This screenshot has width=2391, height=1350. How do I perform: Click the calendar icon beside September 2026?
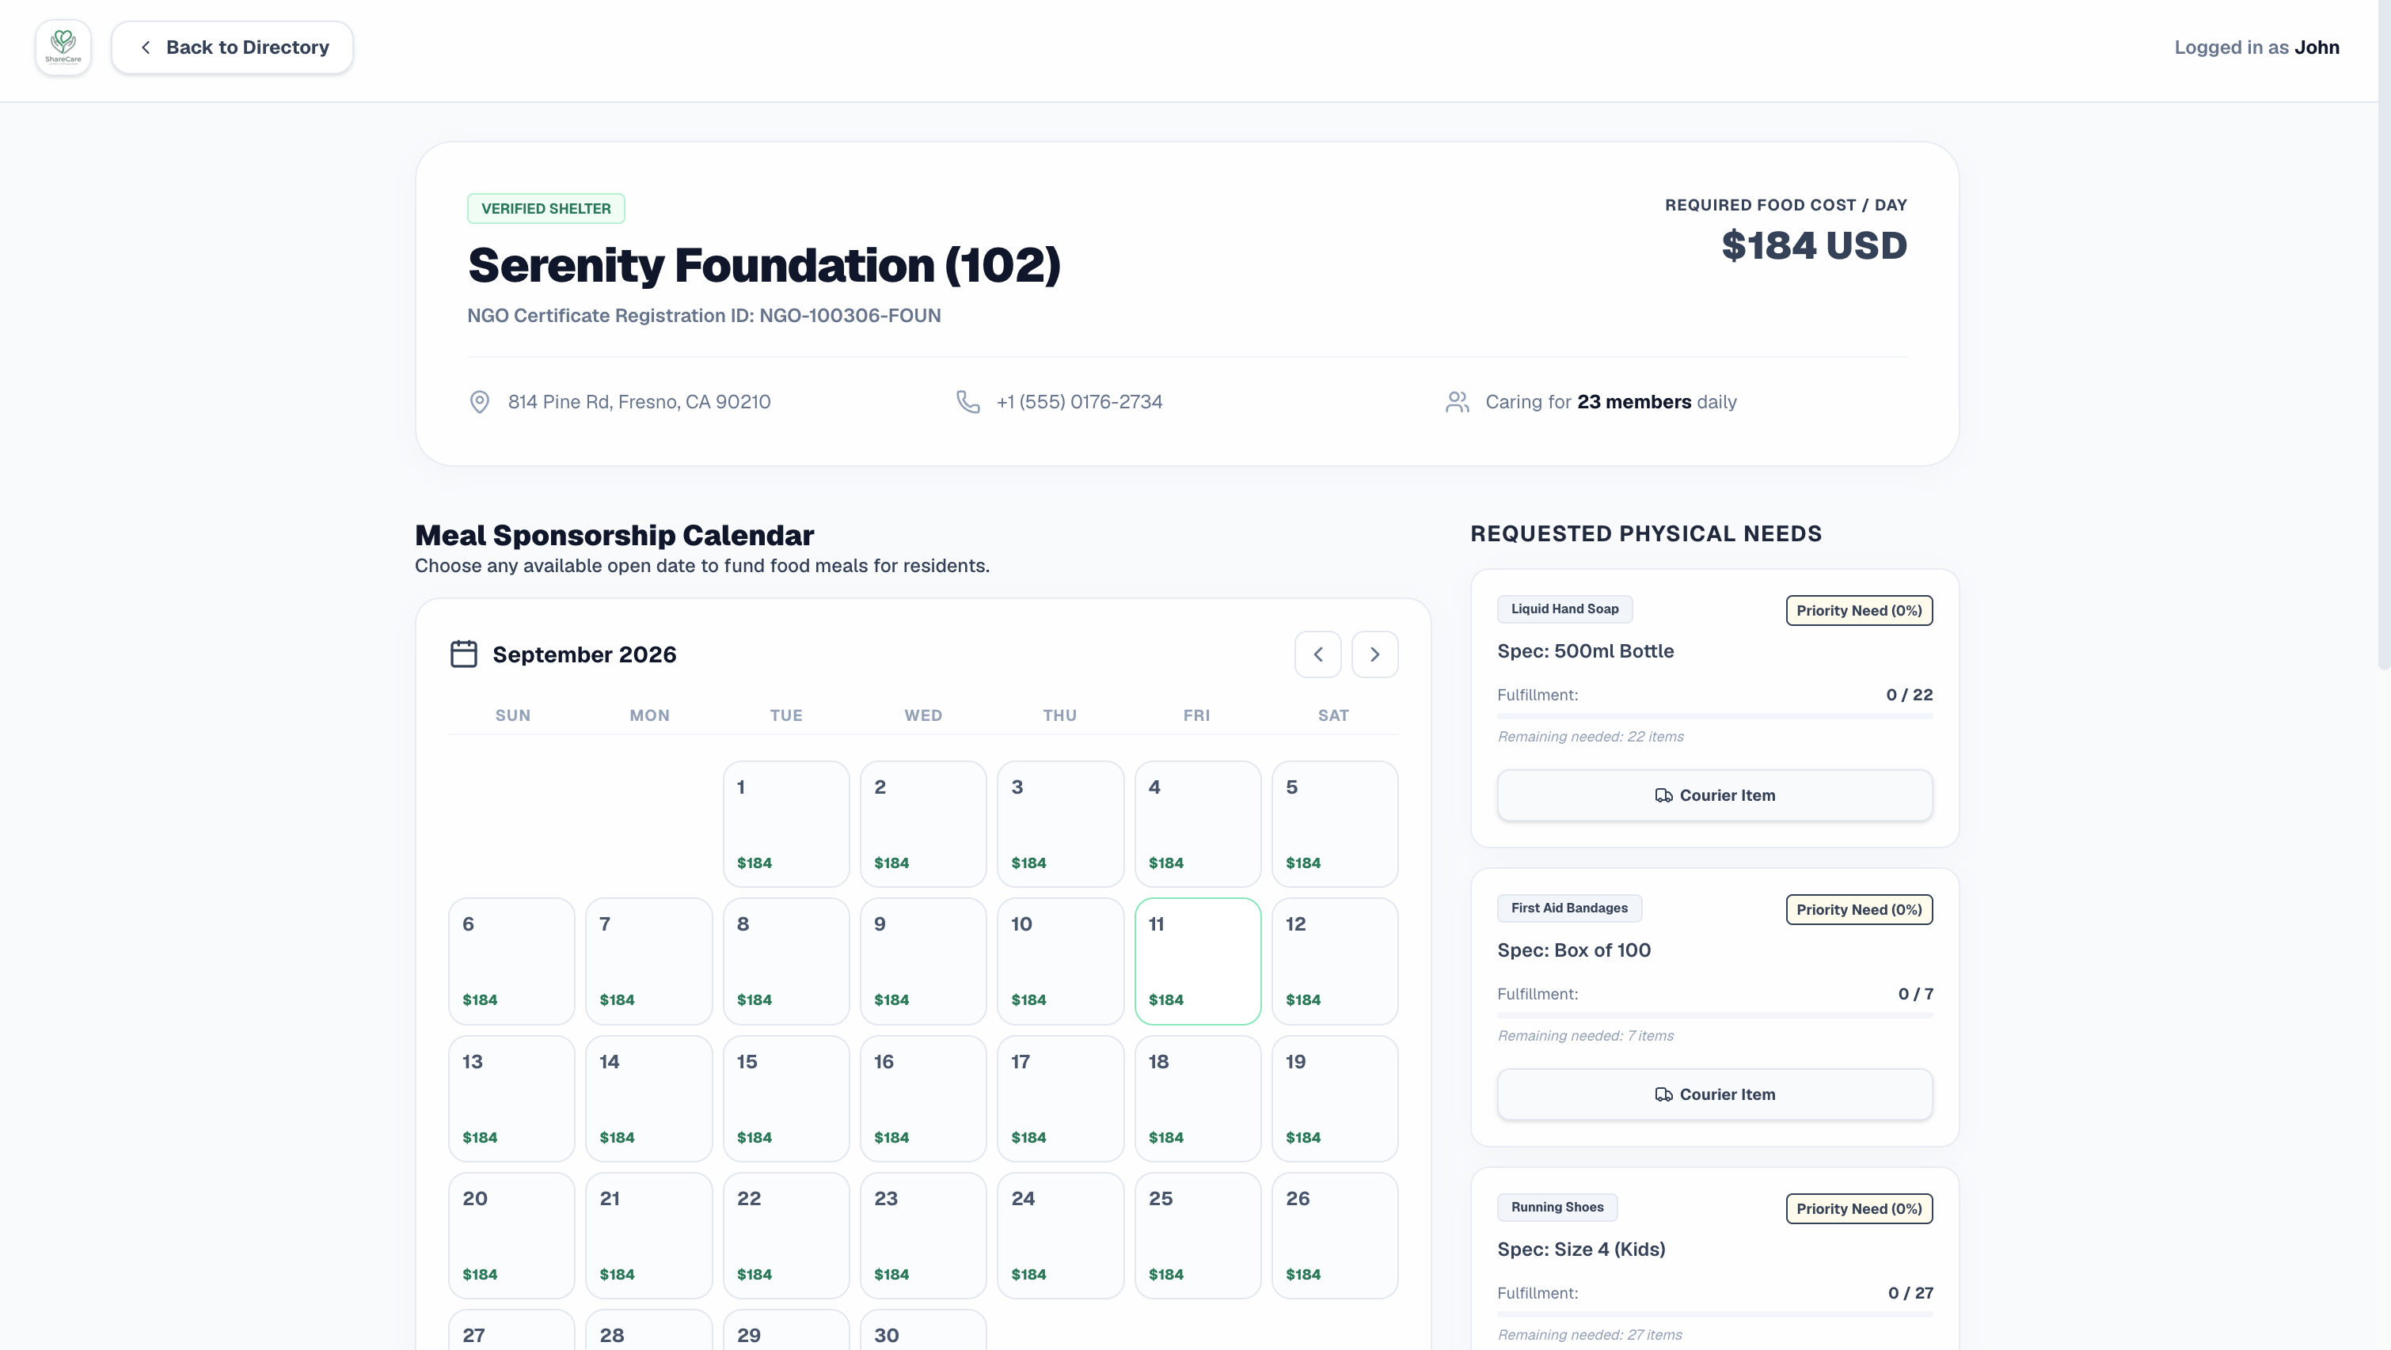[463, 654]
